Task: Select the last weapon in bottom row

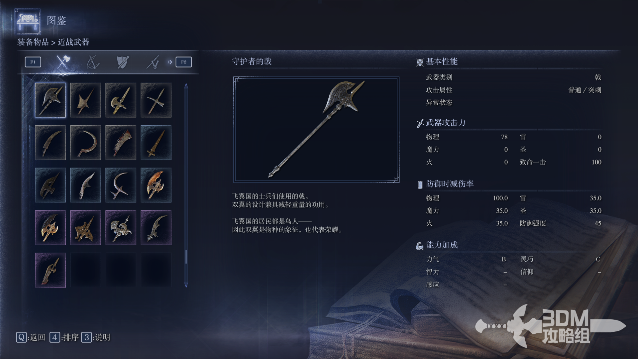Action: (50, 270)
